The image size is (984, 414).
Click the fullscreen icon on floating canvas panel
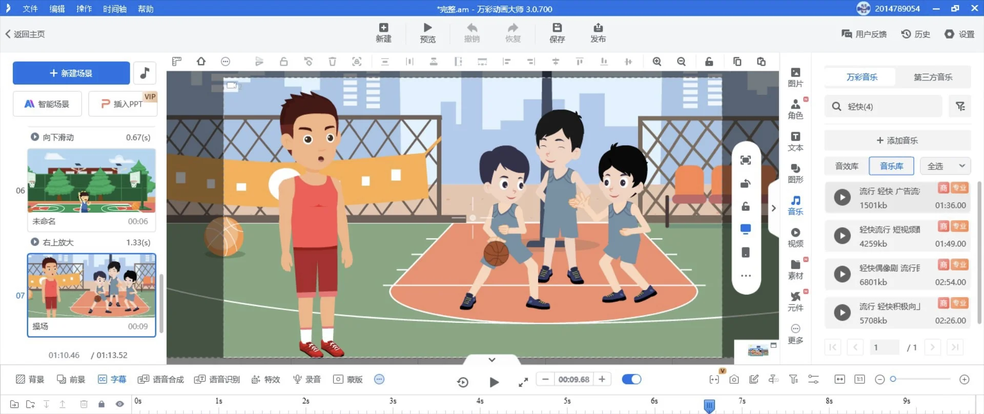[x=746, y=160]
